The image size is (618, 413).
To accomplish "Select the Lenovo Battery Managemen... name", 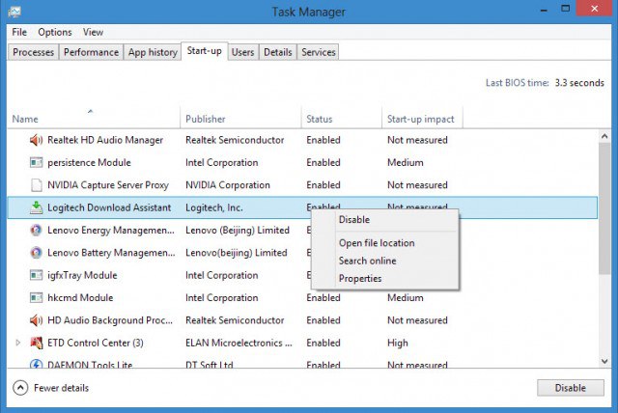I will click(111, 253).
